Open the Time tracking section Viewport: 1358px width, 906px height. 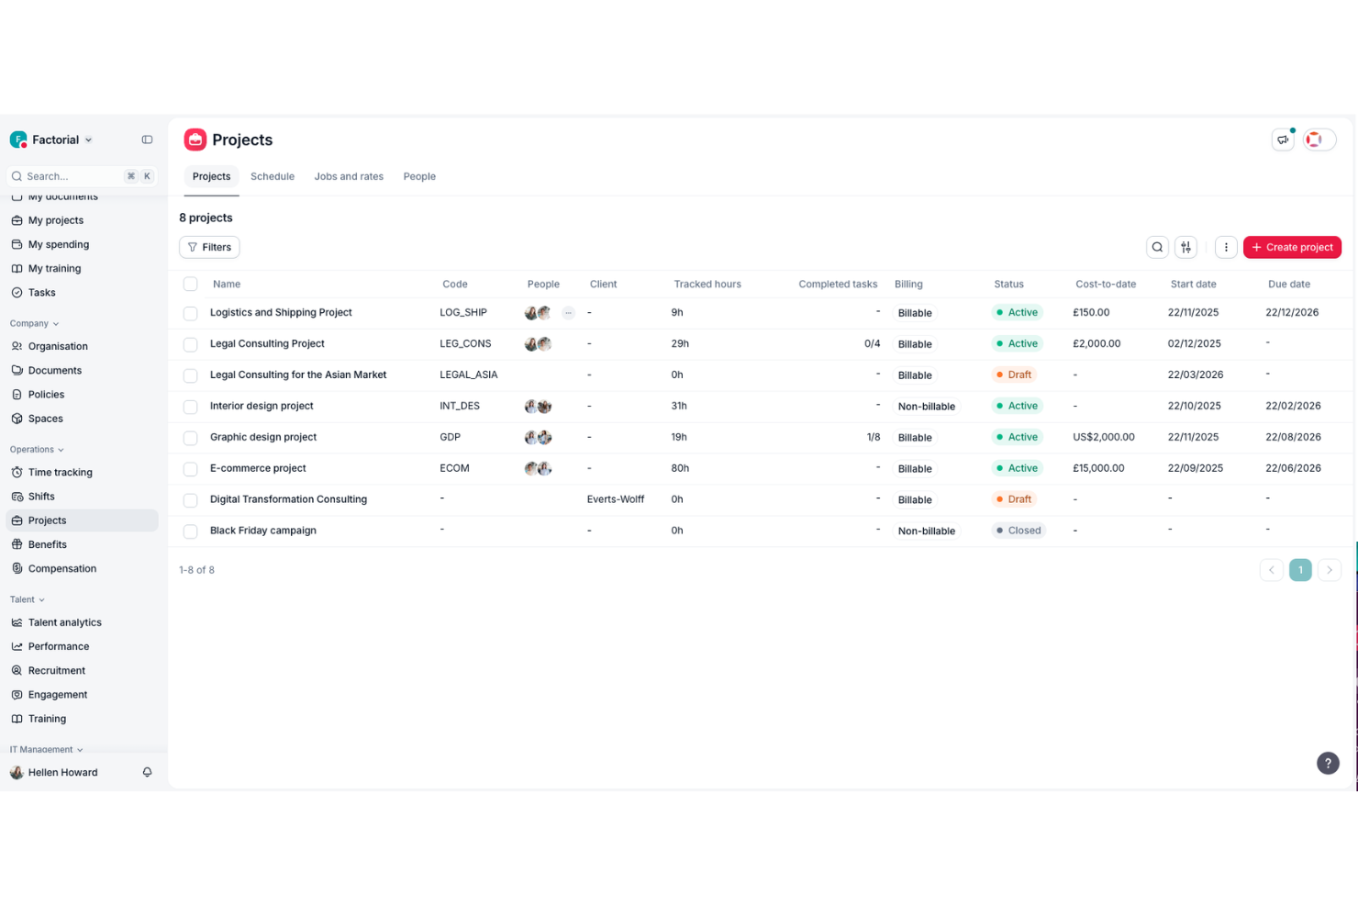[61, 472]
